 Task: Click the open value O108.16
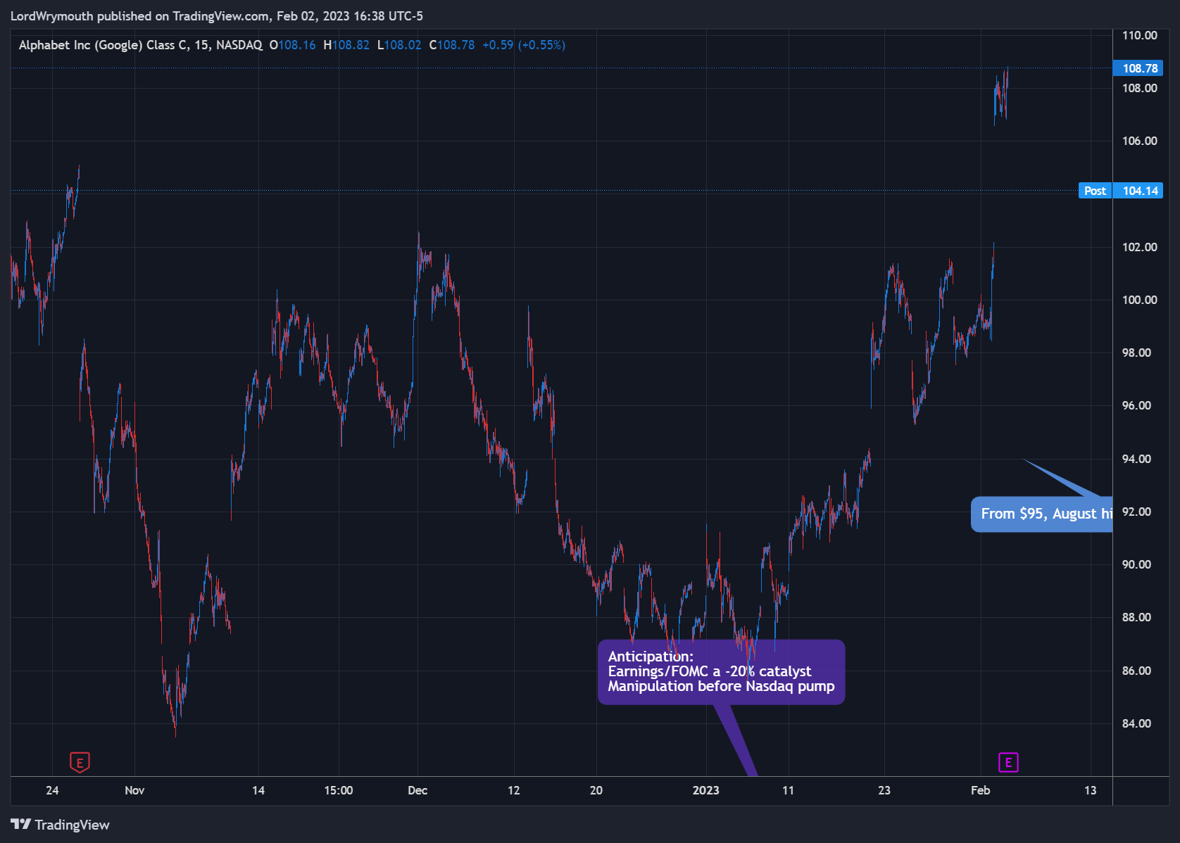(x=293, y=45)
